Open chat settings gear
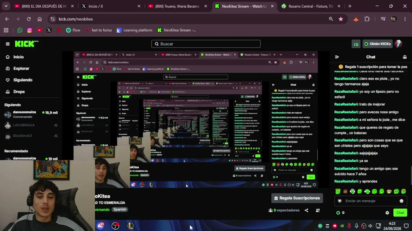 pyautogui.click(x=387, y=213)
